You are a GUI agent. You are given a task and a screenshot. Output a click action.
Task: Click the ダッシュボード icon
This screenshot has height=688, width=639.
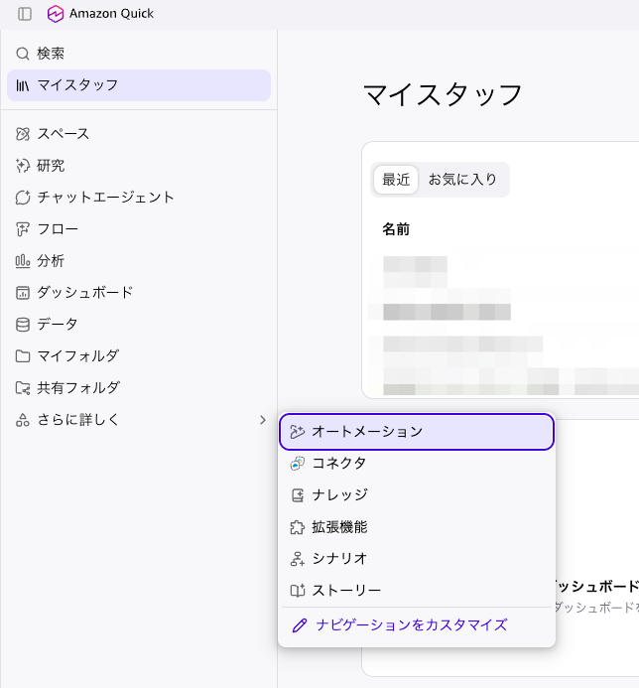point(23,293)
